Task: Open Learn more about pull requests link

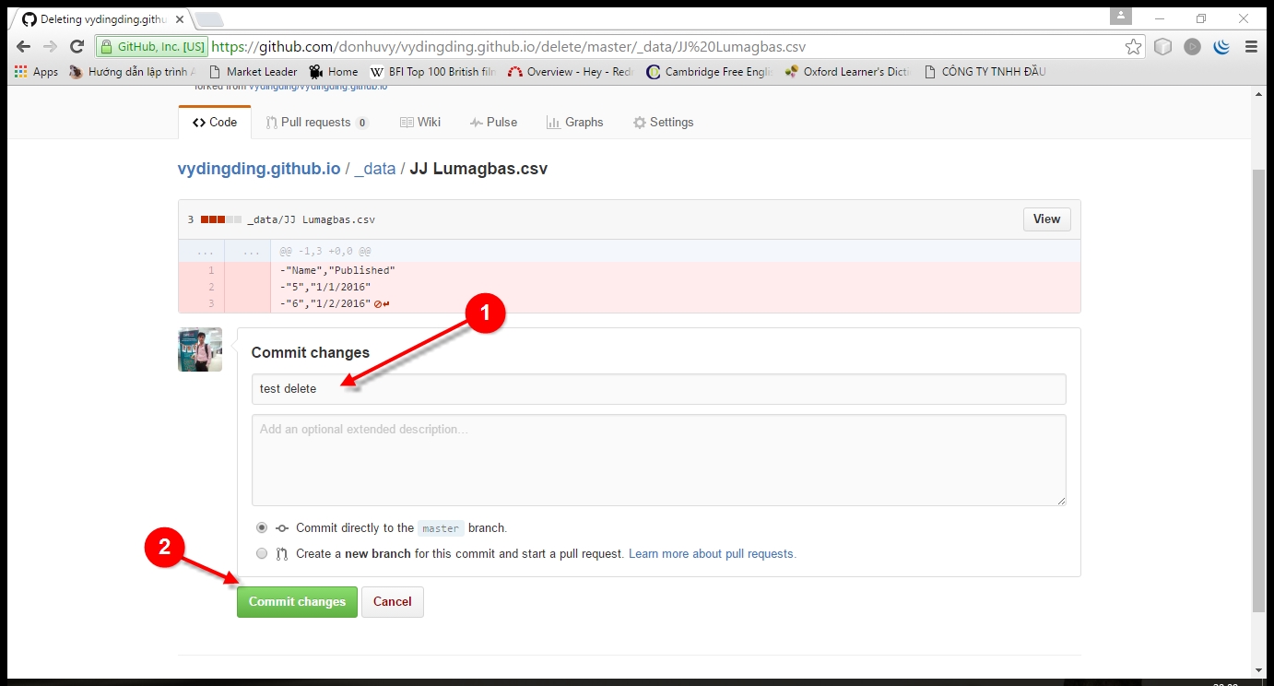Action: point(712,554)
